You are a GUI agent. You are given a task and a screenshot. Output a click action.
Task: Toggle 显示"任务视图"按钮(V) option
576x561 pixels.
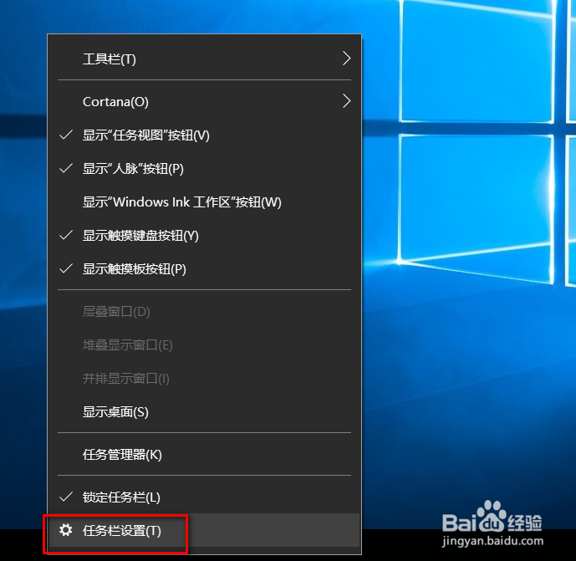pos(204,135)
